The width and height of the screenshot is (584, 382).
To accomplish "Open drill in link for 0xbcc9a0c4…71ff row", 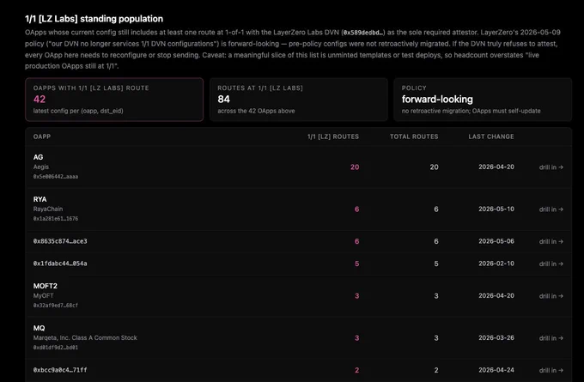I will (551, 370).
